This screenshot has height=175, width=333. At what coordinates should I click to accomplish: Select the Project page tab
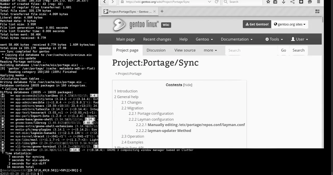(x=127, y=50)
